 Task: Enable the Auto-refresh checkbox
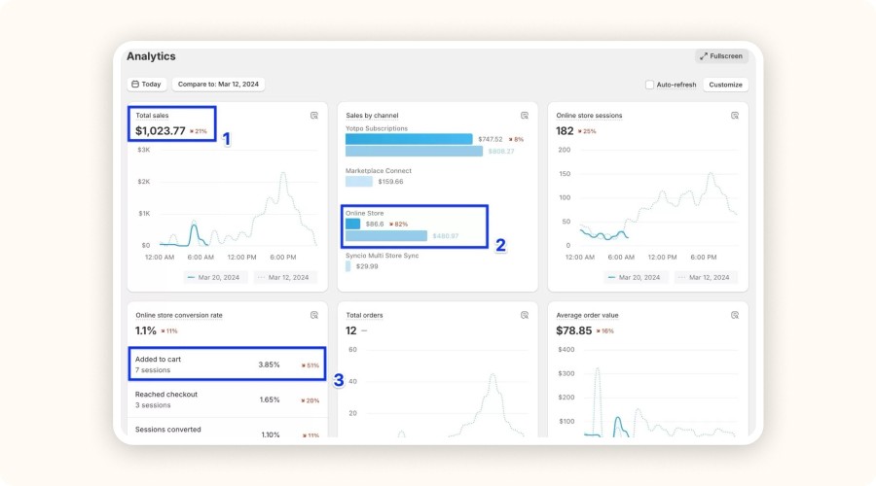click(x=649, y=85)
